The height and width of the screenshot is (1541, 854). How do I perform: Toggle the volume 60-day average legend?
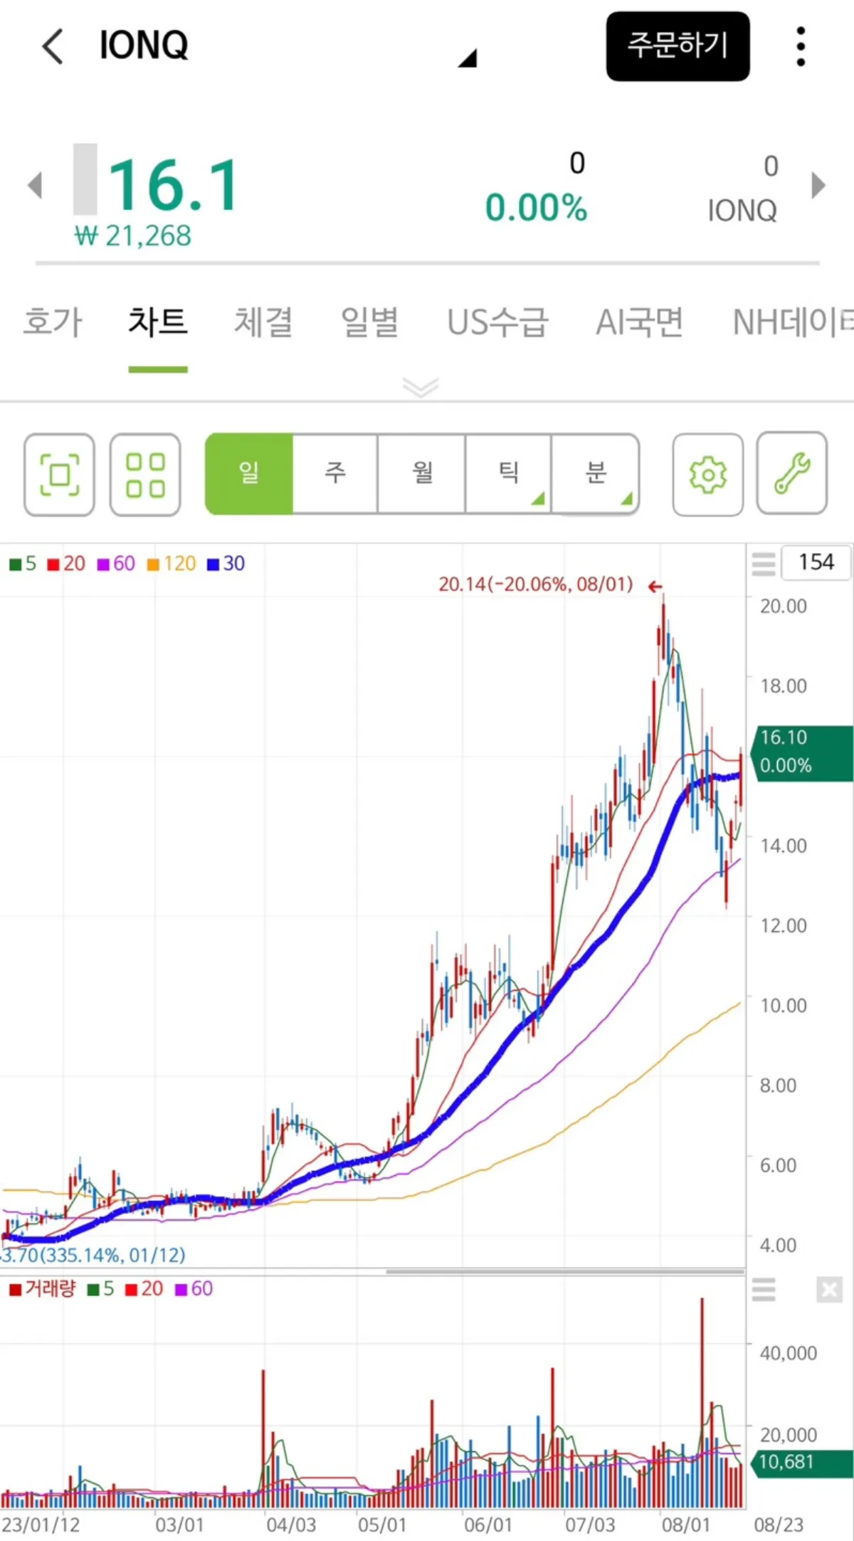(x=194, y=1289)
